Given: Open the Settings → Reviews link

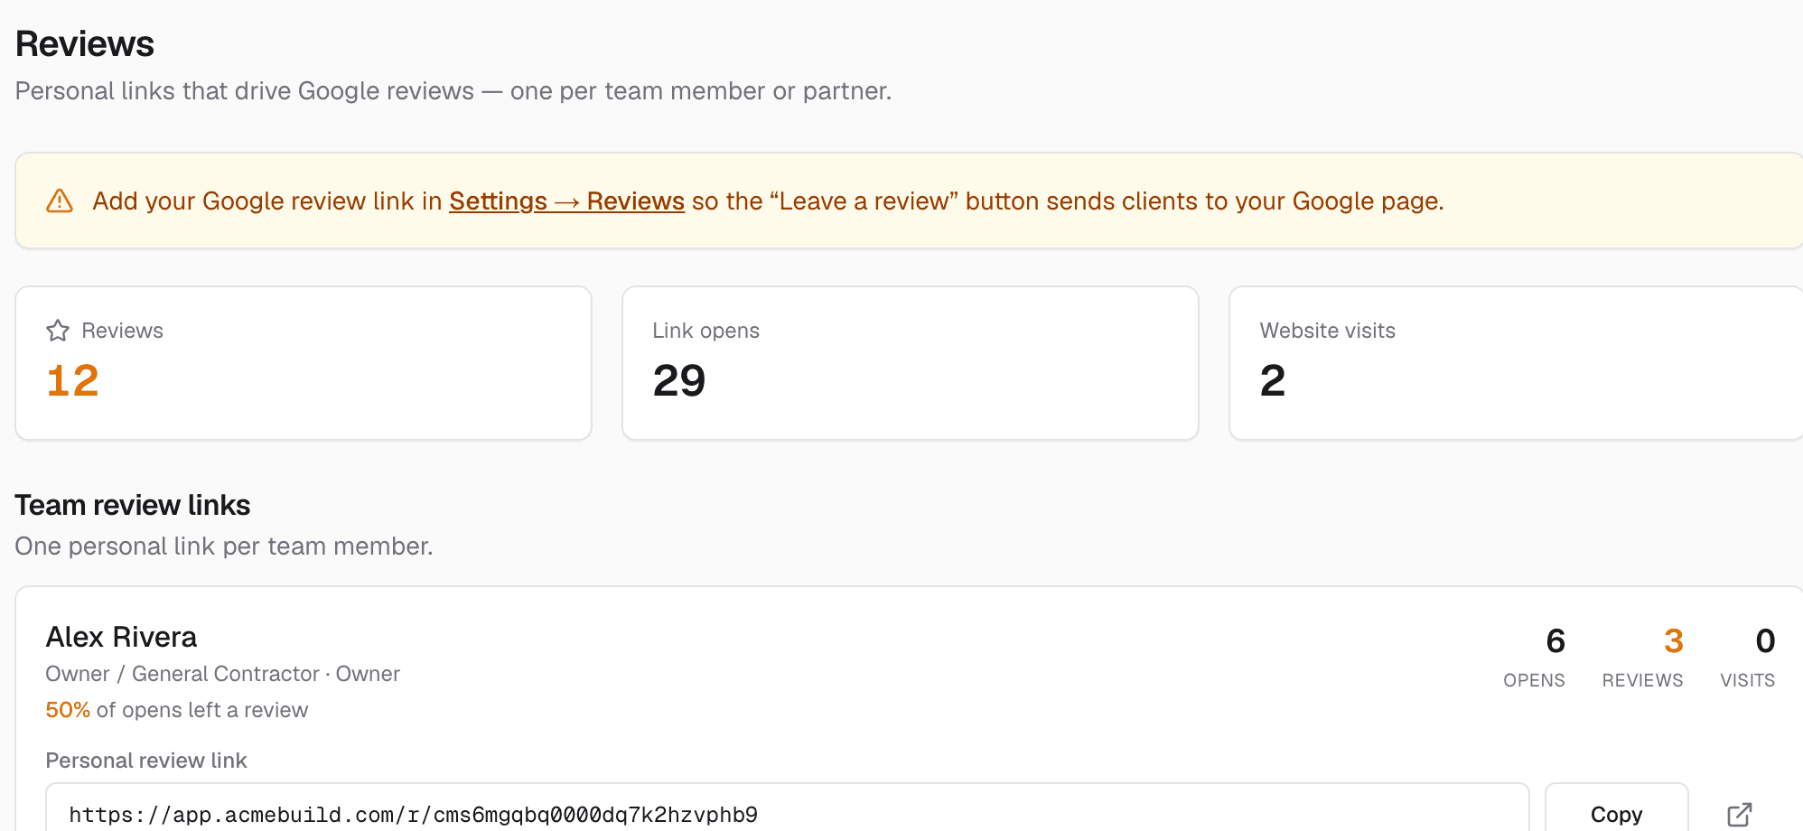Looking at the screenshot, I should 566,201.
